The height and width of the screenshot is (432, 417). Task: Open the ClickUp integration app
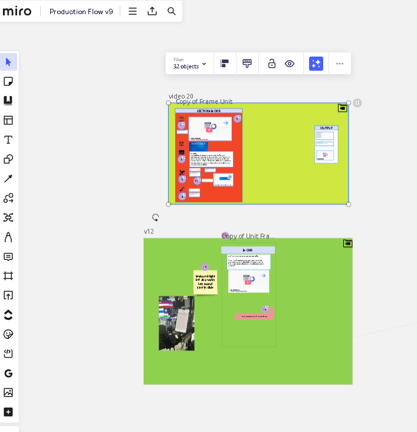point(8,315)
